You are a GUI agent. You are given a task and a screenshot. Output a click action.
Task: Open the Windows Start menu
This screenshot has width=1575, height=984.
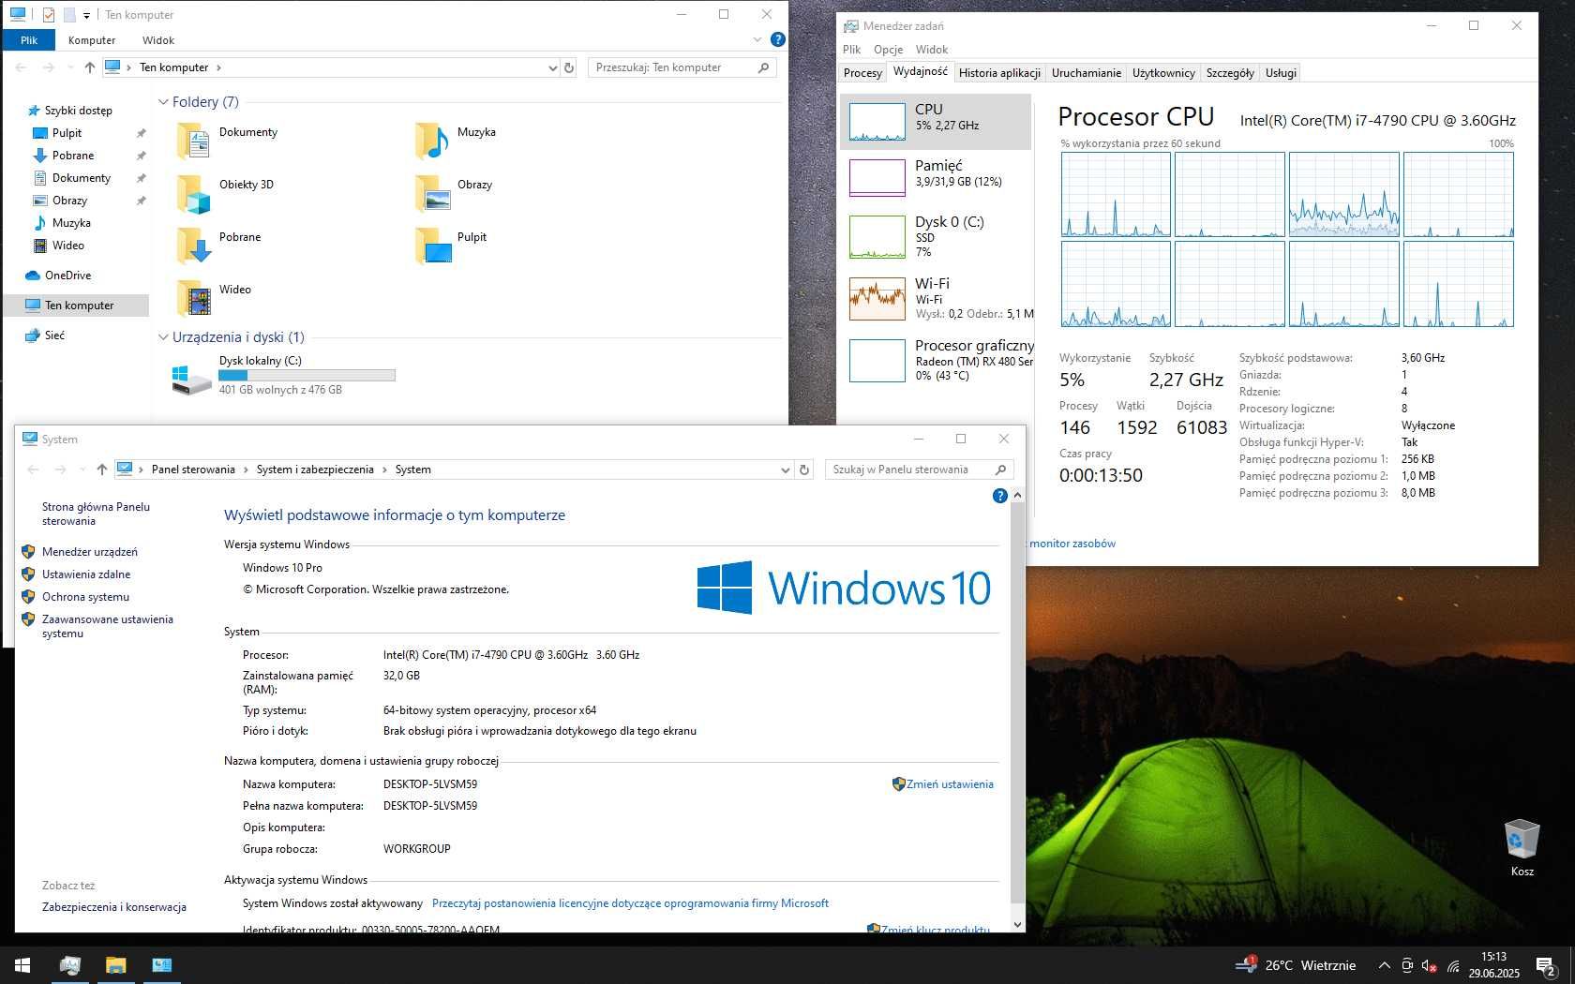(x=22, y=964)
